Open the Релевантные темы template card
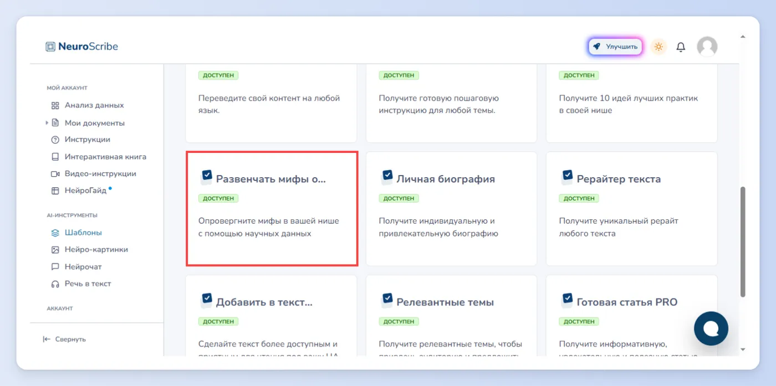Image resolution: width=776 pixels, height=386 pixels. pyautogui.click(x=451, y=316)
